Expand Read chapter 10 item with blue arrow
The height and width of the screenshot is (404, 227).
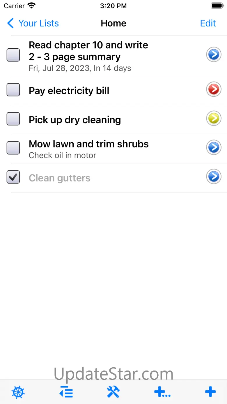click(214, 55)
